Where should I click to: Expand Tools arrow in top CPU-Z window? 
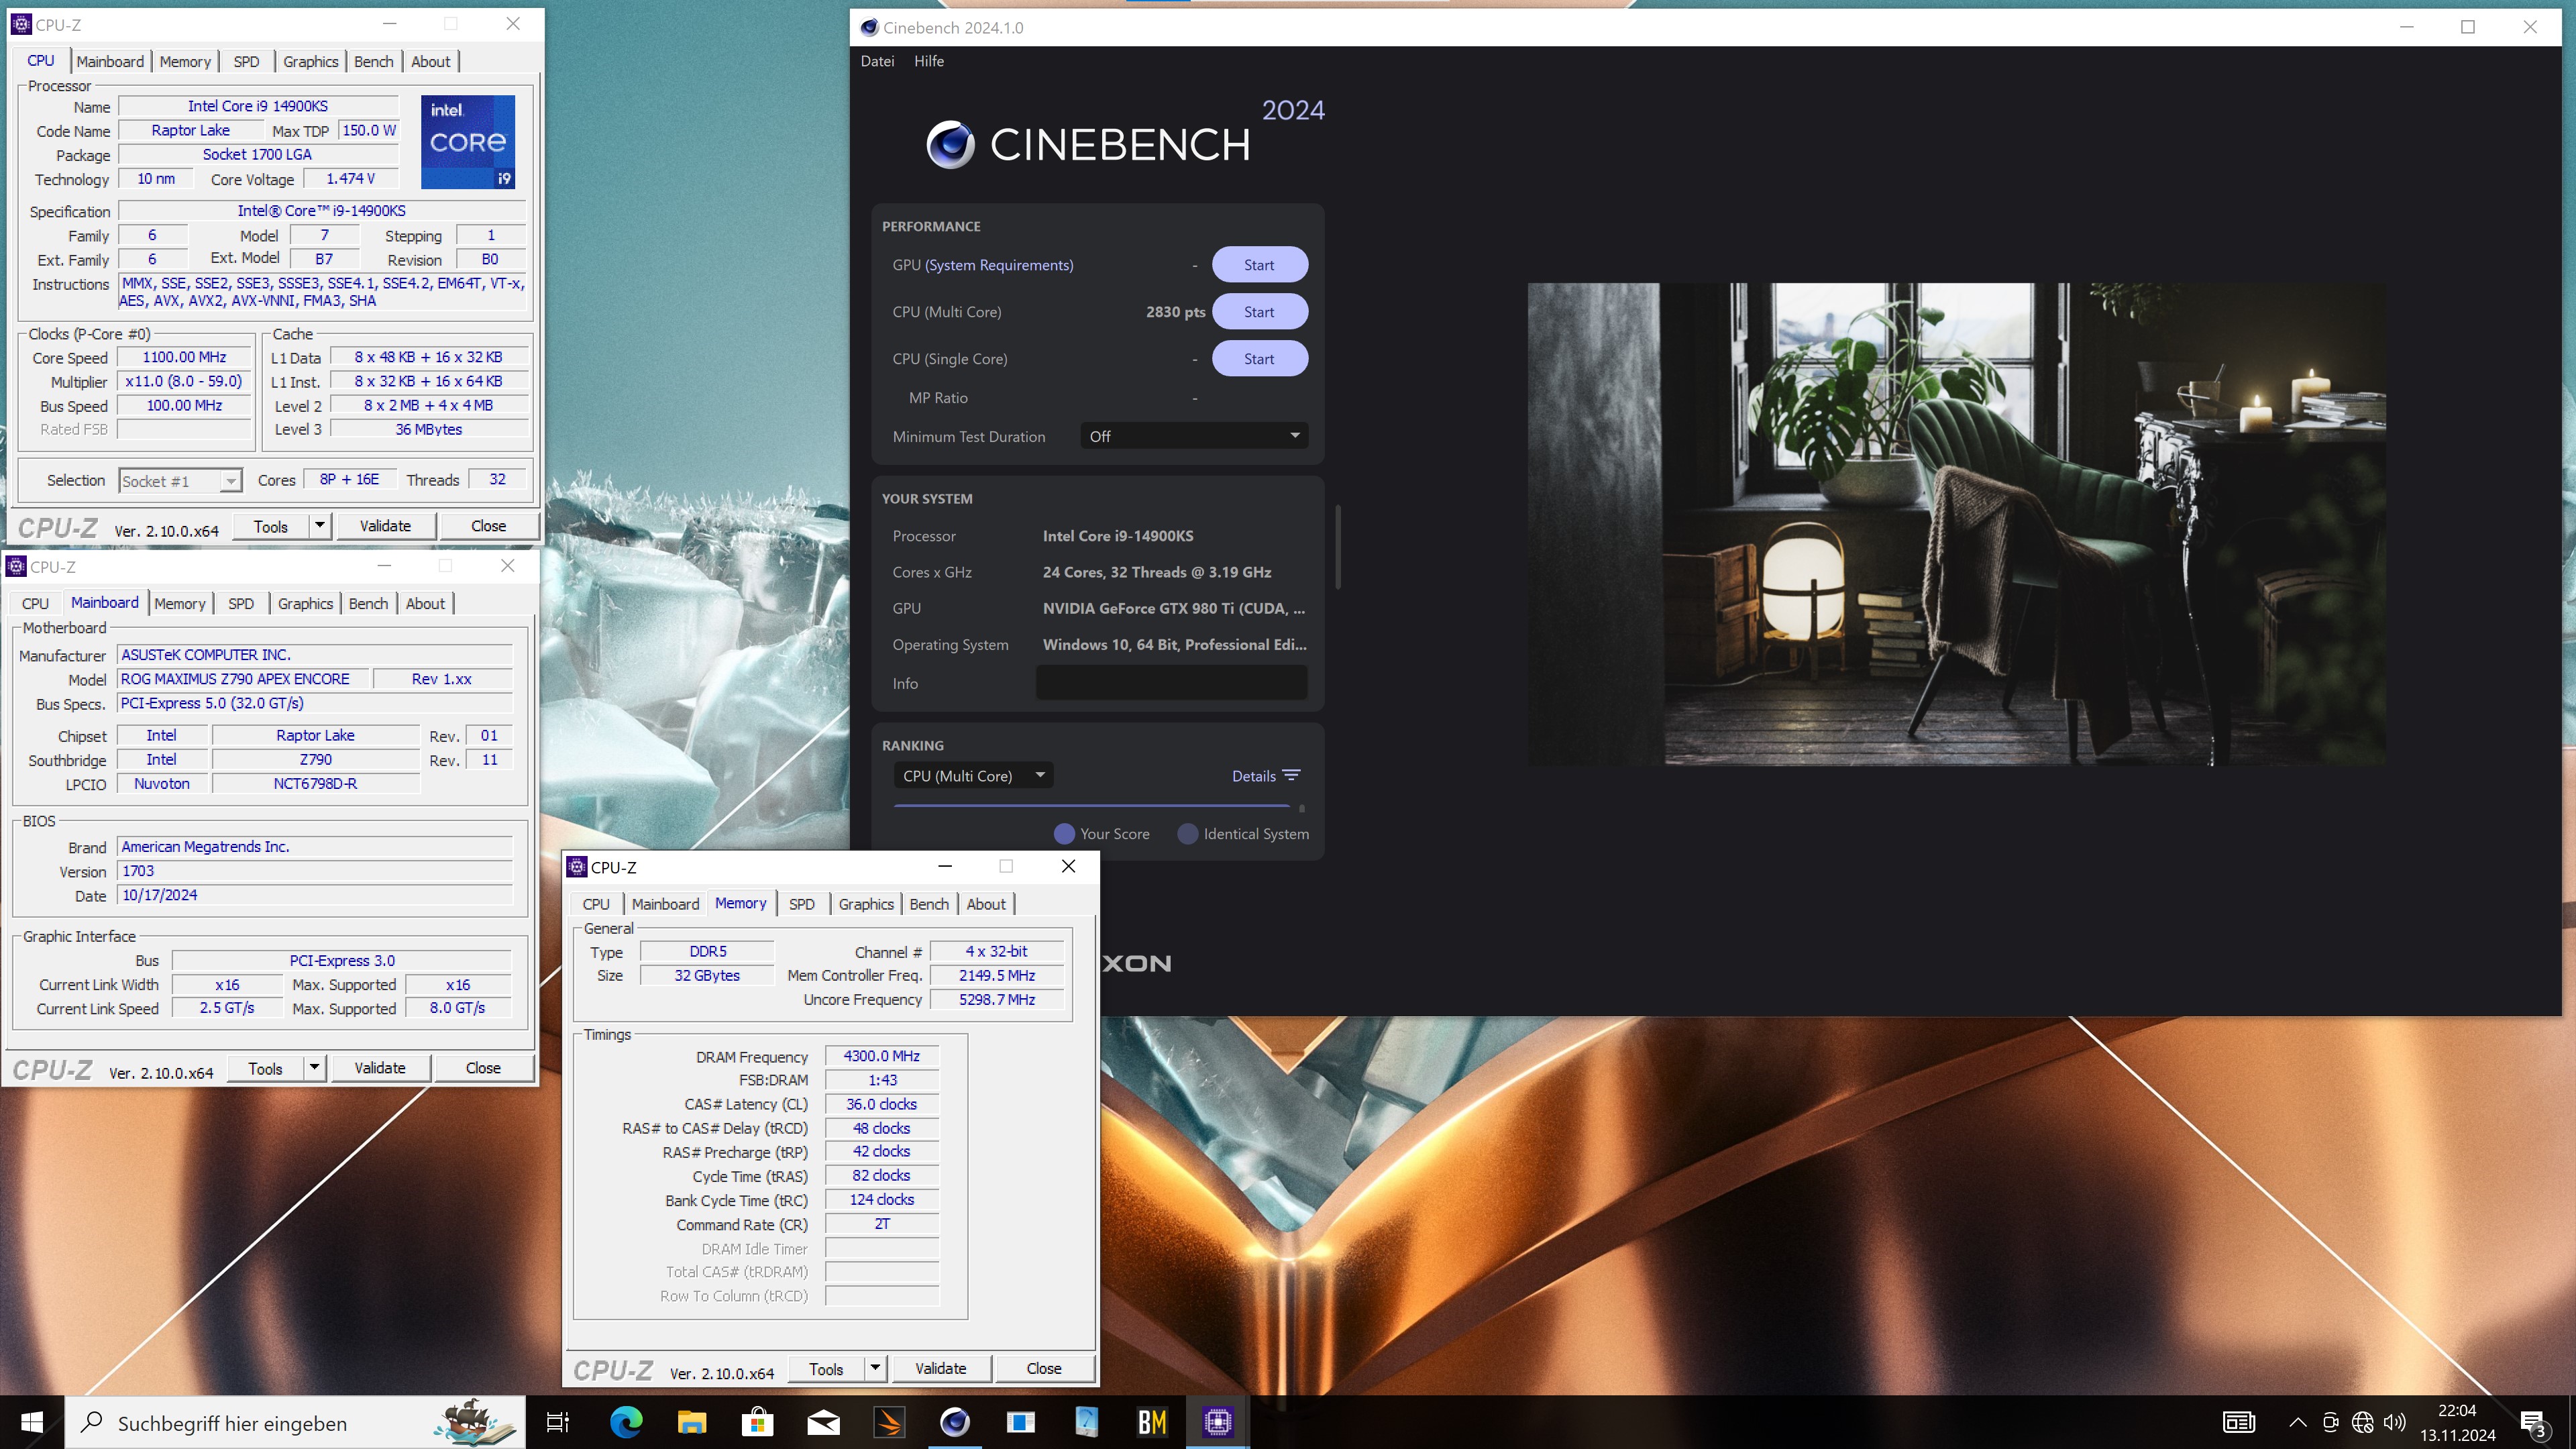(320, 525)
